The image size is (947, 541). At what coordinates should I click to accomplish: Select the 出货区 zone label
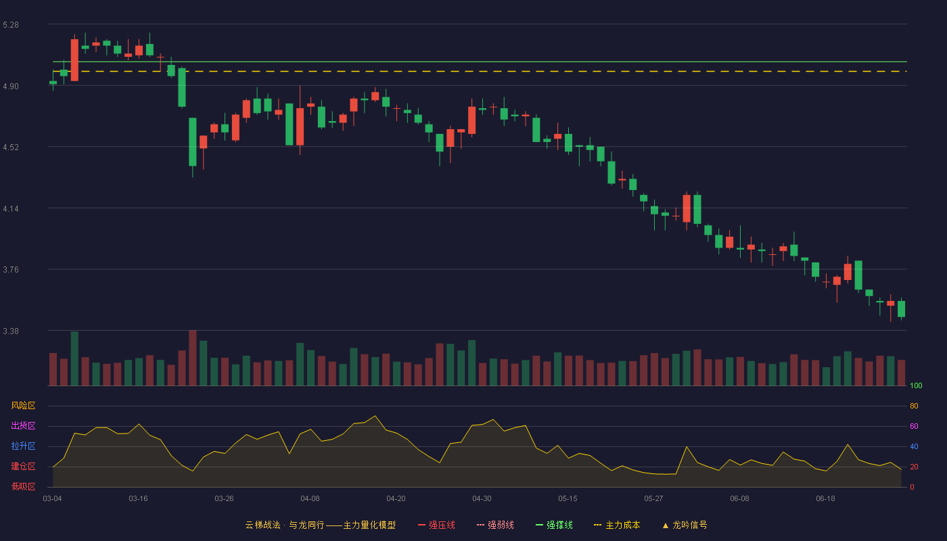tap(23, 426)
